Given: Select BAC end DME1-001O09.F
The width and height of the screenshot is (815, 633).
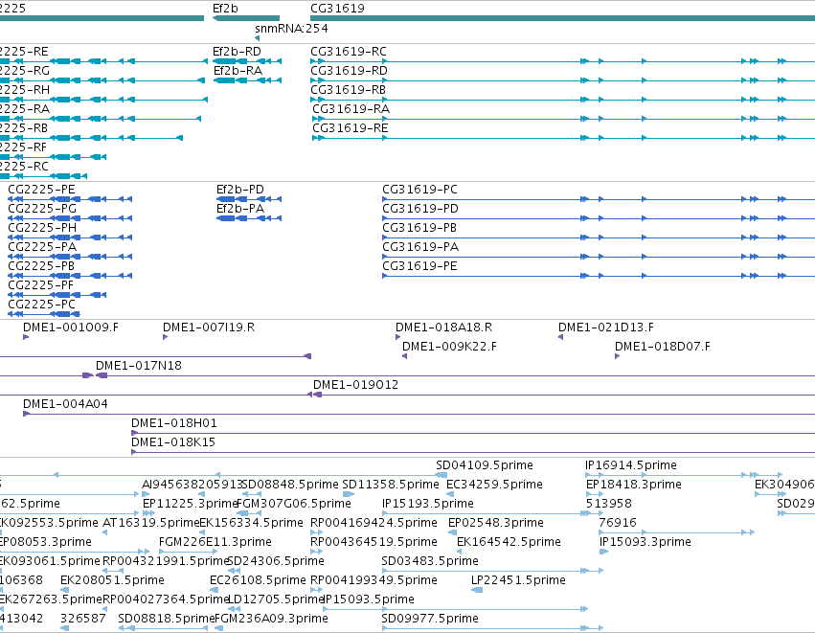Looking at the screenshot, I should 26,337.
